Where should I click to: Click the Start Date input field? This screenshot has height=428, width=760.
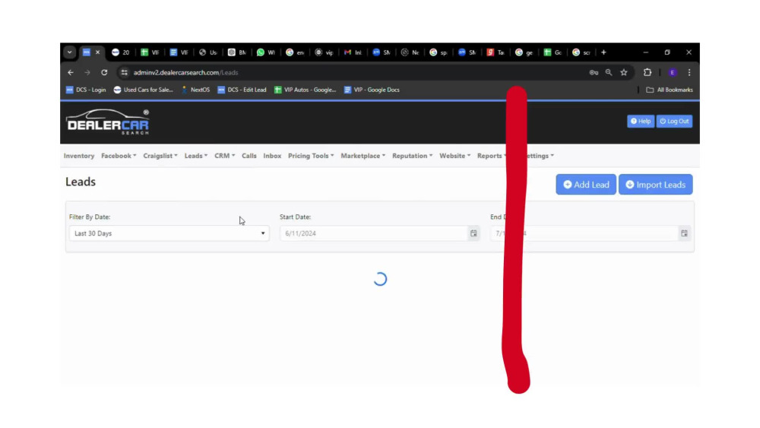373,233
